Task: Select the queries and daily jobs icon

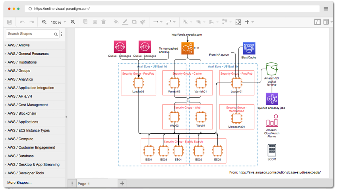Action: click(x=272, y=99)
